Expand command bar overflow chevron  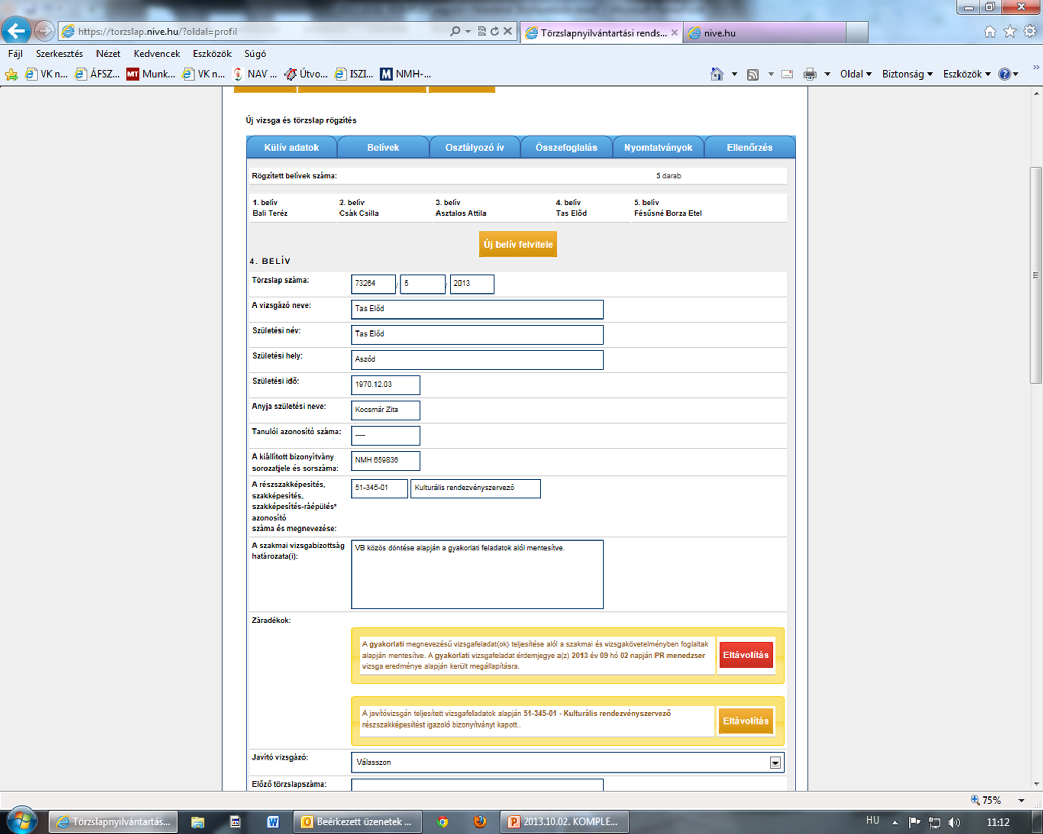(x=1036, y=67)
